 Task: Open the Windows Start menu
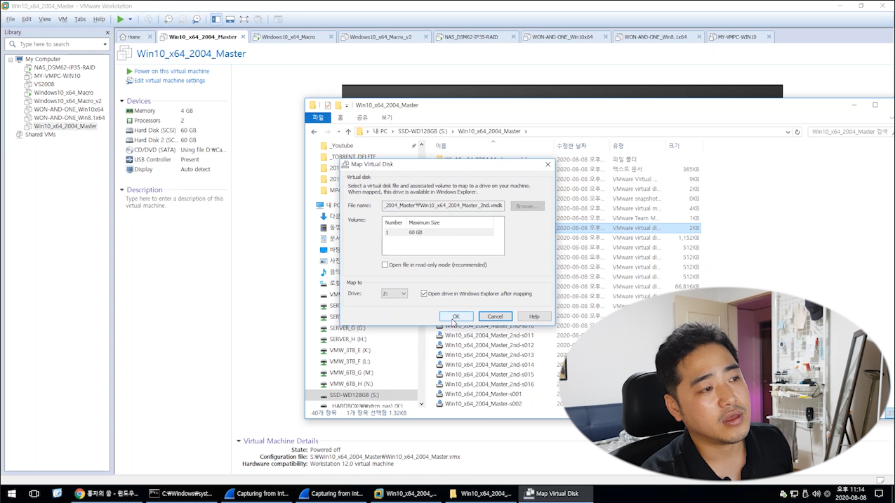[x=12, y=493]
